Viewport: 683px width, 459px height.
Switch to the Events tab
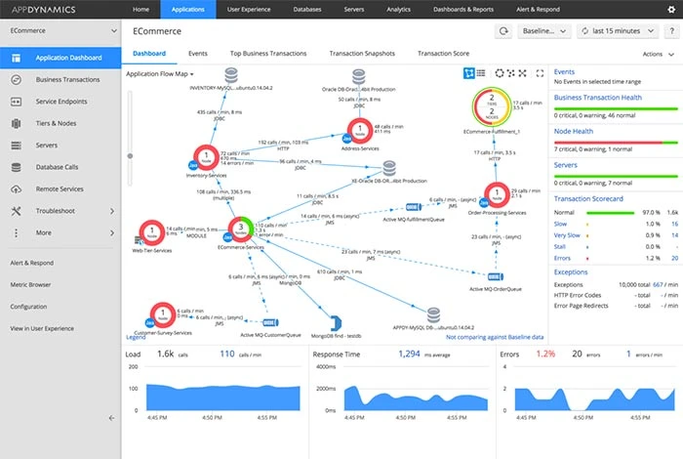tap(198, 53)
